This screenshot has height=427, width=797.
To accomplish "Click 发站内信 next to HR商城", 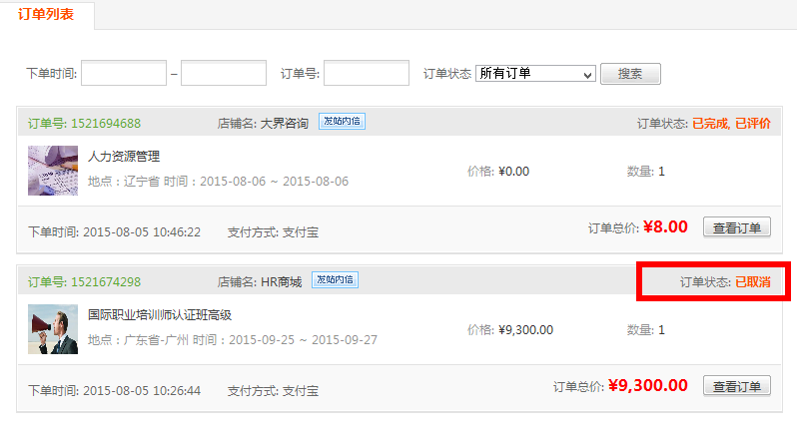I will coord(335,280).
